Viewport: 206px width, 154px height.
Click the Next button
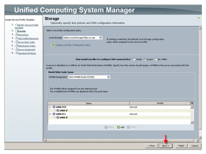[166, 146]
